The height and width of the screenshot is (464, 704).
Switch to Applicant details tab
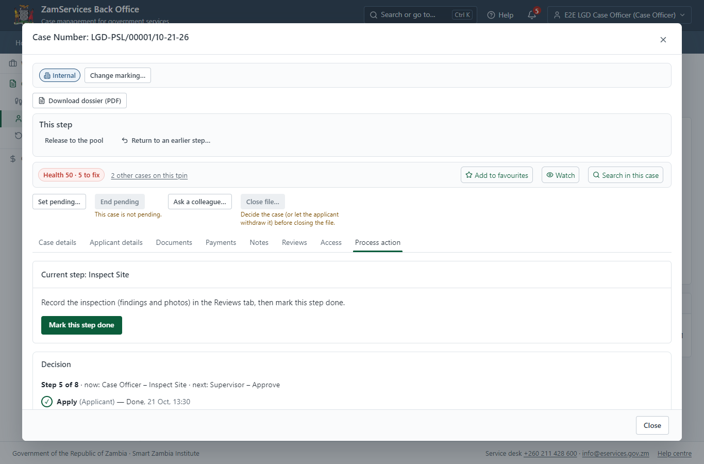116,242
